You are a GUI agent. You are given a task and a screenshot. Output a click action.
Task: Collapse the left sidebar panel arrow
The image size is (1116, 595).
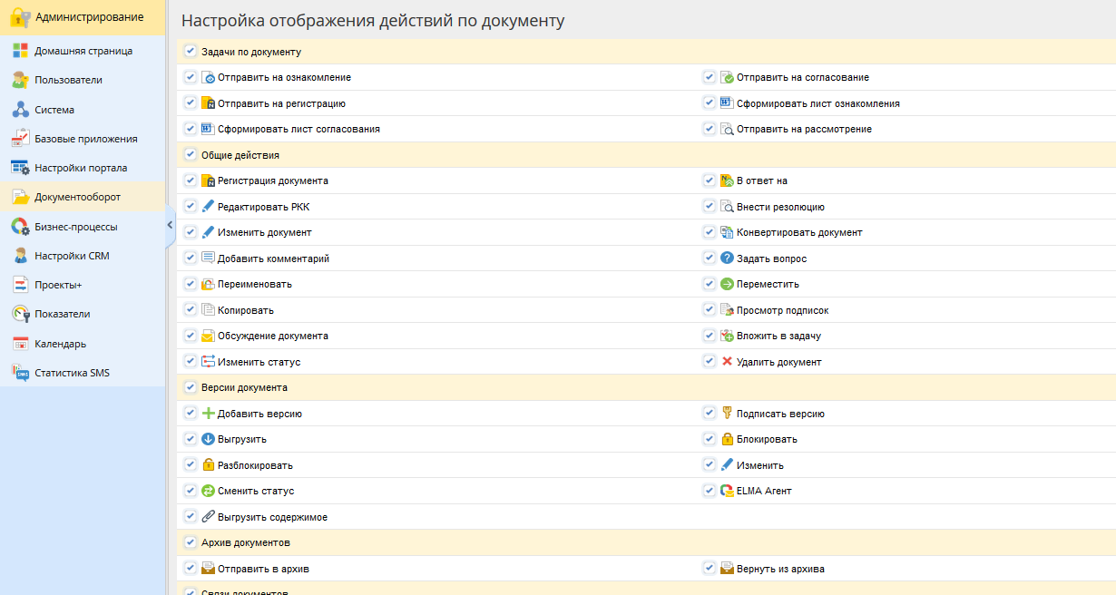point(170,225)
